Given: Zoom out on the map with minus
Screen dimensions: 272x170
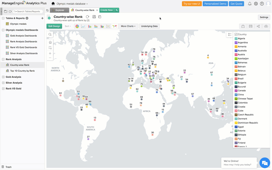Looking at the screenshot, I should pos(50,58).
